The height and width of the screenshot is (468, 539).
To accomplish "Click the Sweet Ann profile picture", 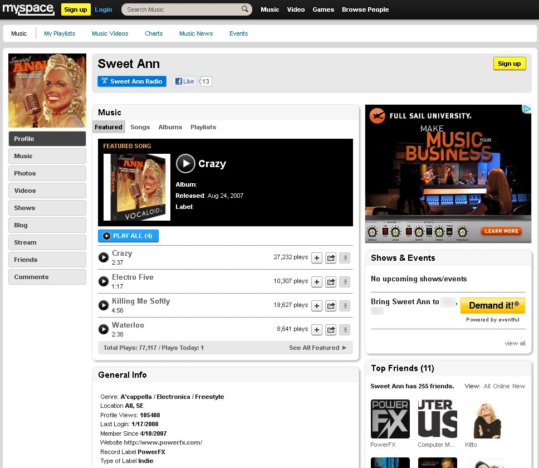I will point(47,90).
